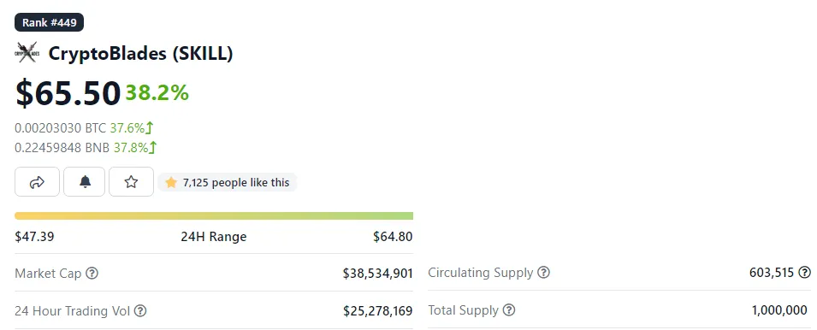Click the 24H Range label
The width and height of the screenshot is (817, 330).
214,237
